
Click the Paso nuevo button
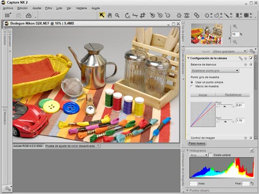197,143
